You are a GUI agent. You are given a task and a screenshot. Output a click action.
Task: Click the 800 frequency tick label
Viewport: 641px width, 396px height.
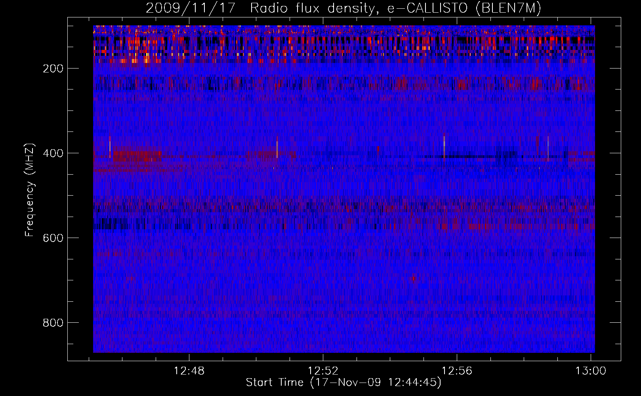(x=53, y=323)
